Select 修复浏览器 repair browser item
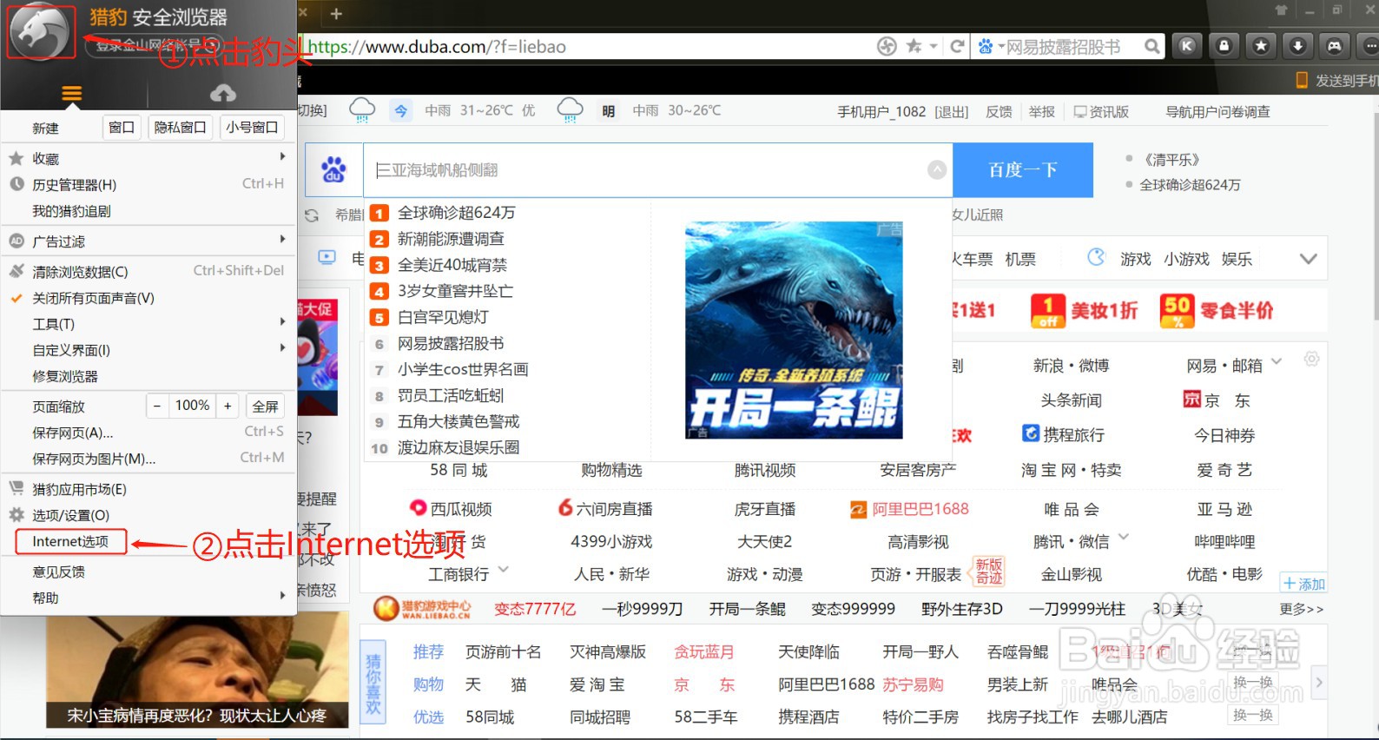Viewport: 1379px width, 740px height. (148, 376)
